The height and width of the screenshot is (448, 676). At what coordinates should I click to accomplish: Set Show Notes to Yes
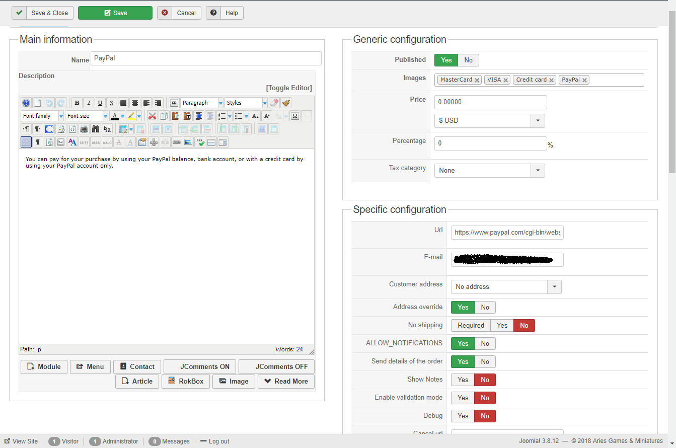pos(463,380)
